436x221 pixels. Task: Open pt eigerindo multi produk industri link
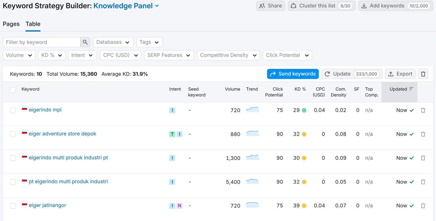68,182
